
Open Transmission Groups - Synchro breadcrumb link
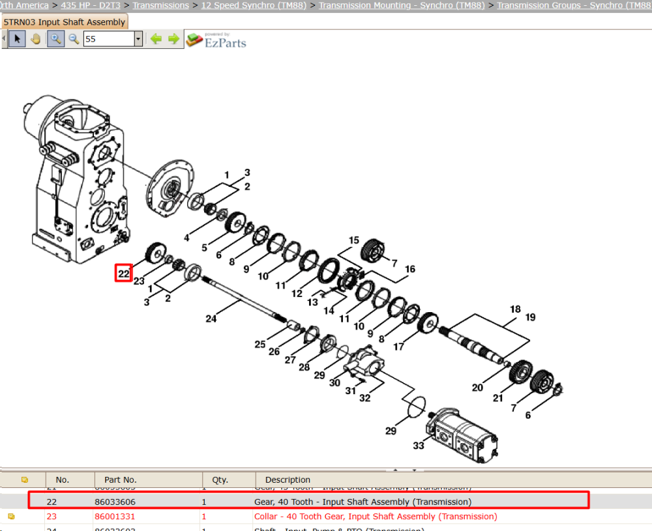pos(574,5)
